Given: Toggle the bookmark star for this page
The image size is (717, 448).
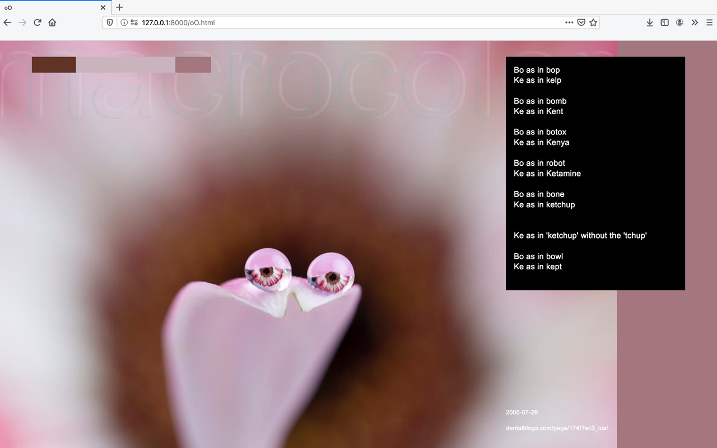Looking at the screenshot, I should pos(593,22).
